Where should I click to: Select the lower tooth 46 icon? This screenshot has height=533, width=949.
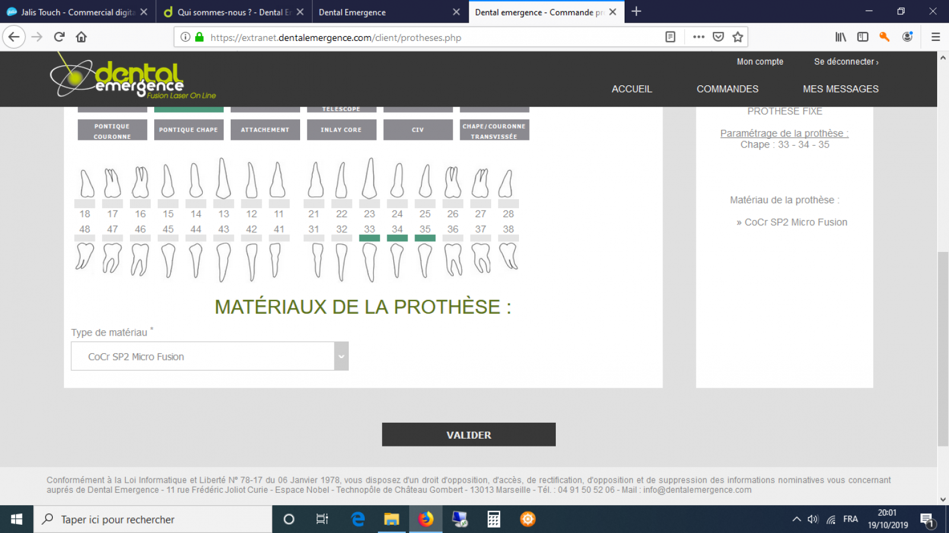click(140, 260)
